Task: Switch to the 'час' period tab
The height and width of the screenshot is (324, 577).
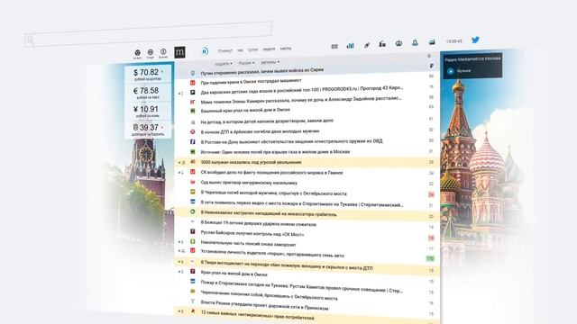Action: click(x=240, y=50)
